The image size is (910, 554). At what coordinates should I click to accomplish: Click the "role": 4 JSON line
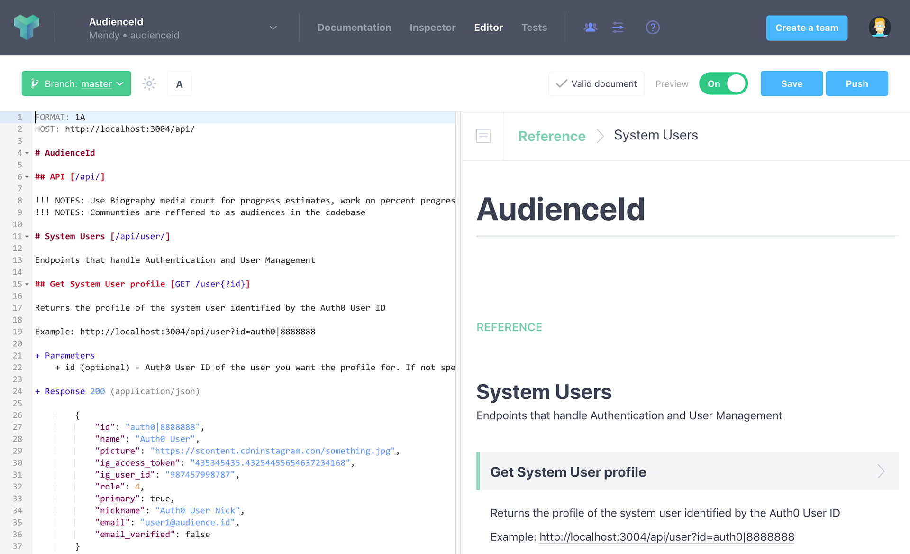tap(119, 487)
